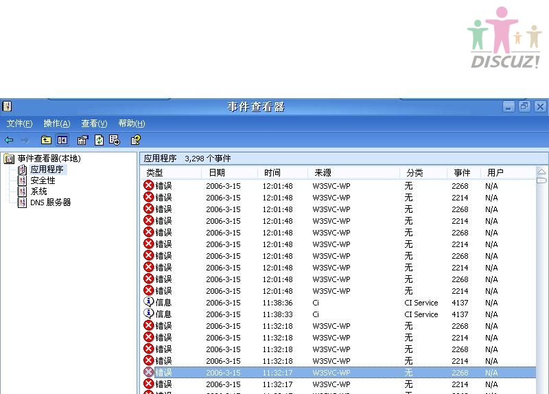The height and width of the screenshot is (394, 549).
Task: Sort by the 日期 column header
Action: click(x=230, y=172)
